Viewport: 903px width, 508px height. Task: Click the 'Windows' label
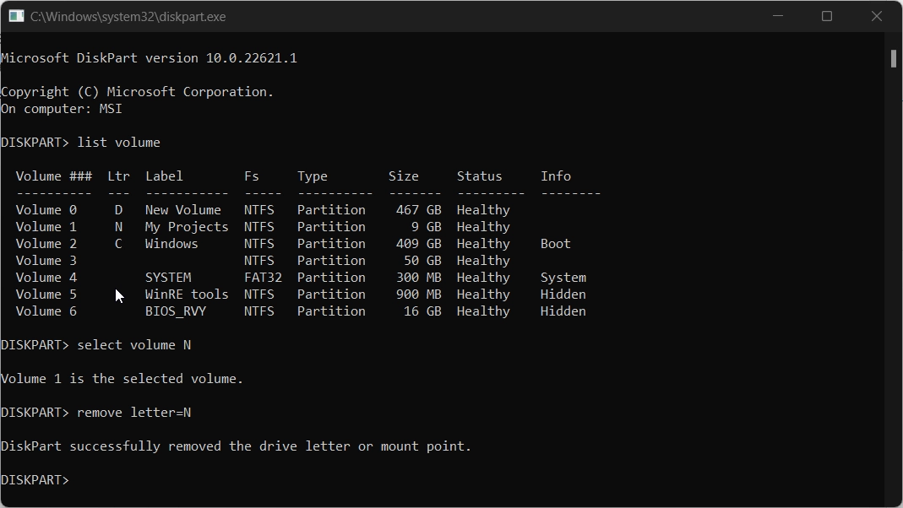pyautogui.click(x=171, y=244)
